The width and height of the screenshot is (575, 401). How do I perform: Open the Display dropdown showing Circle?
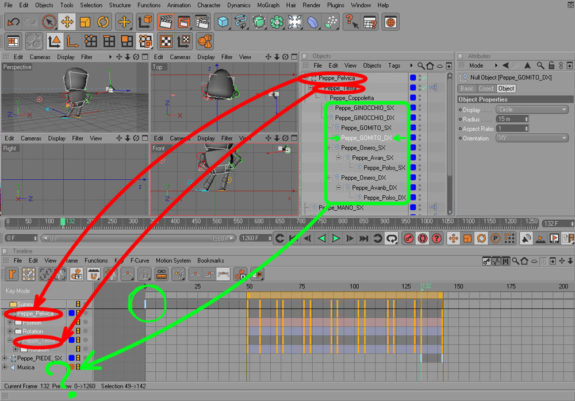tap(532, 110)
